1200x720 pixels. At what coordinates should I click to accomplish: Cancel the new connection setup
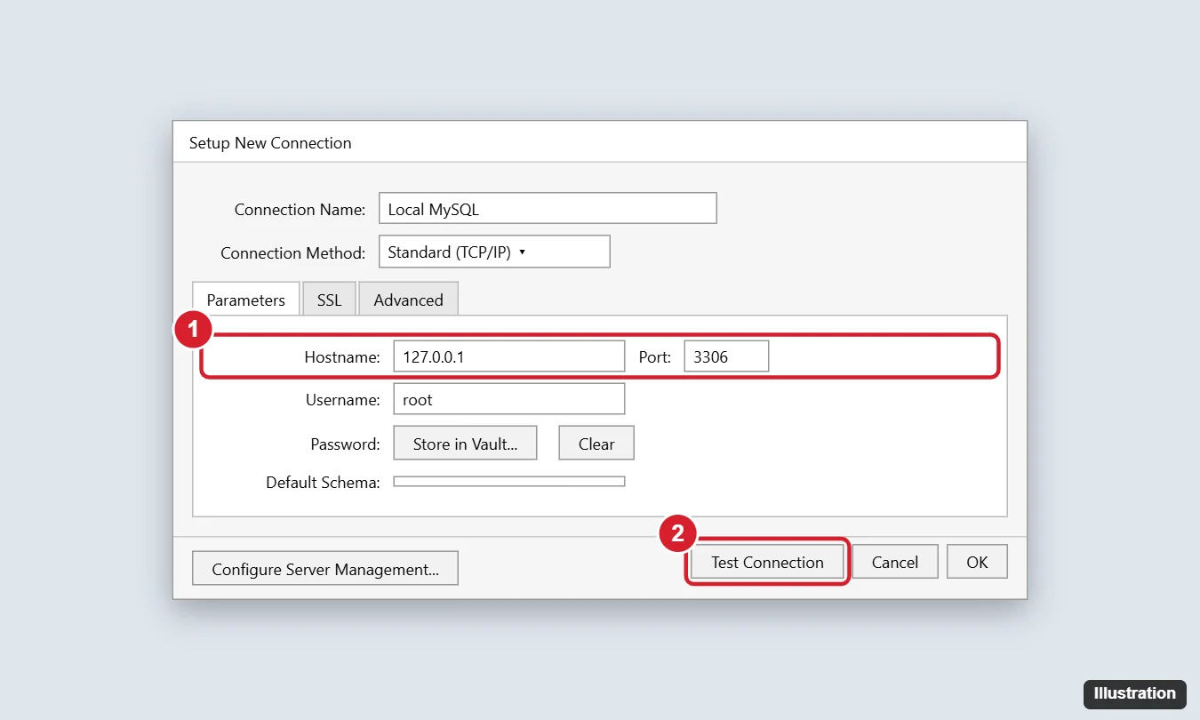pos(895,562)
